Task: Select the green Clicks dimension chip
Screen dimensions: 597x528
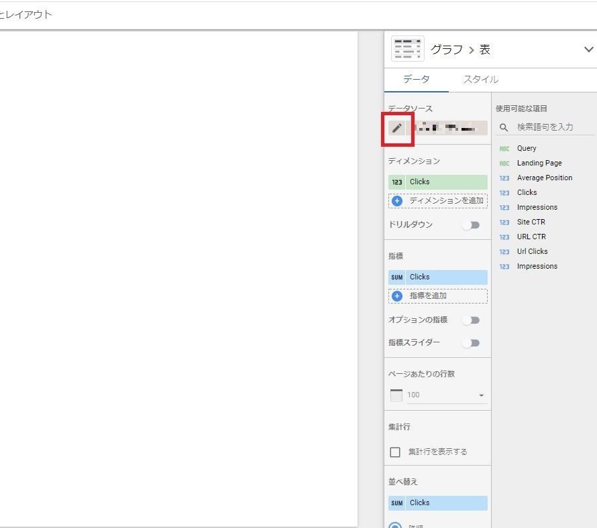Action: click(x=443, y=181)
